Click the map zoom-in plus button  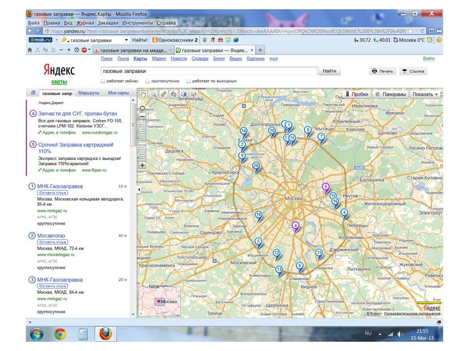[x=143, y=165]
